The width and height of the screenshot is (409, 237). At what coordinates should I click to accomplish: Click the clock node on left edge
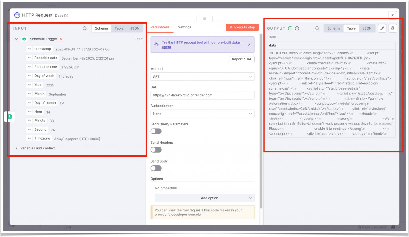click(x=10, y=116)
